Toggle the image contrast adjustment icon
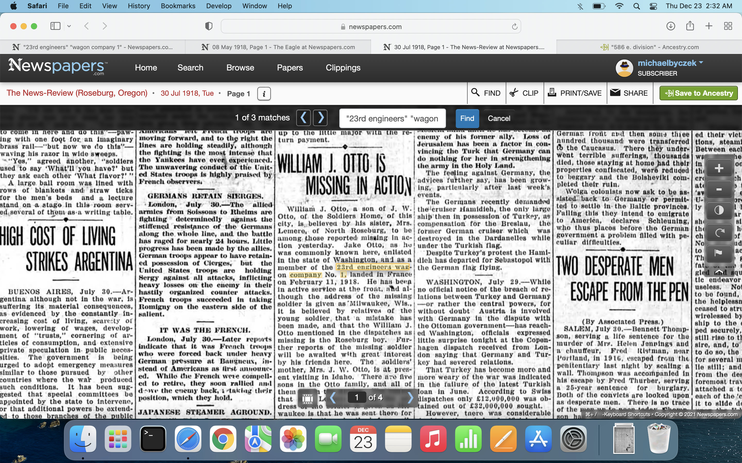742x463 pixels. coord(719,210)
